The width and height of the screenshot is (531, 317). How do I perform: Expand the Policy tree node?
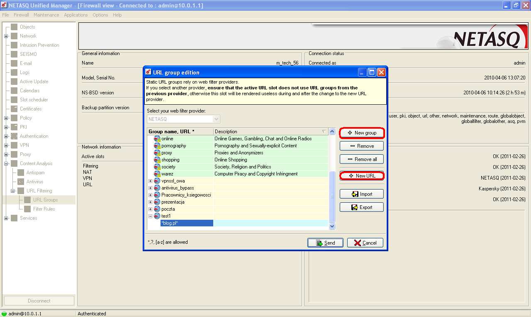click(6, 118)
